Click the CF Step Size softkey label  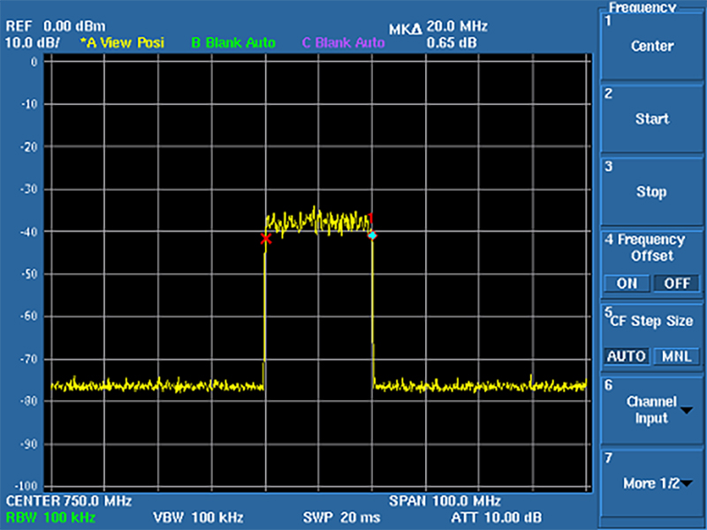click(651, 321)
